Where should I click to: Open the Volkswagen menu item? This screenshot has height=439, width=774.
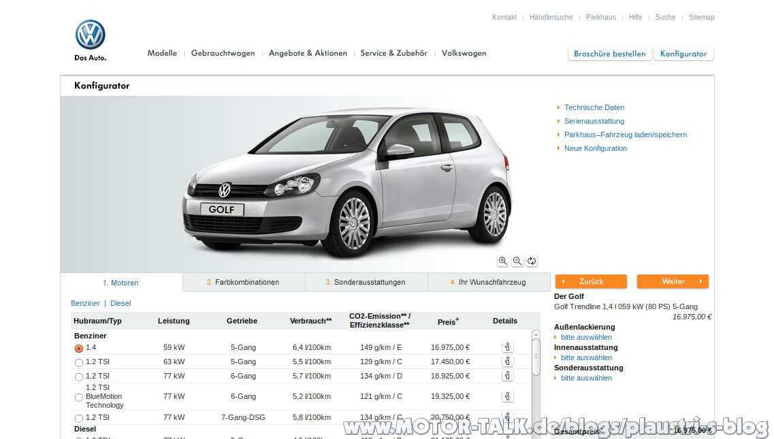click(x=464, y=53)
